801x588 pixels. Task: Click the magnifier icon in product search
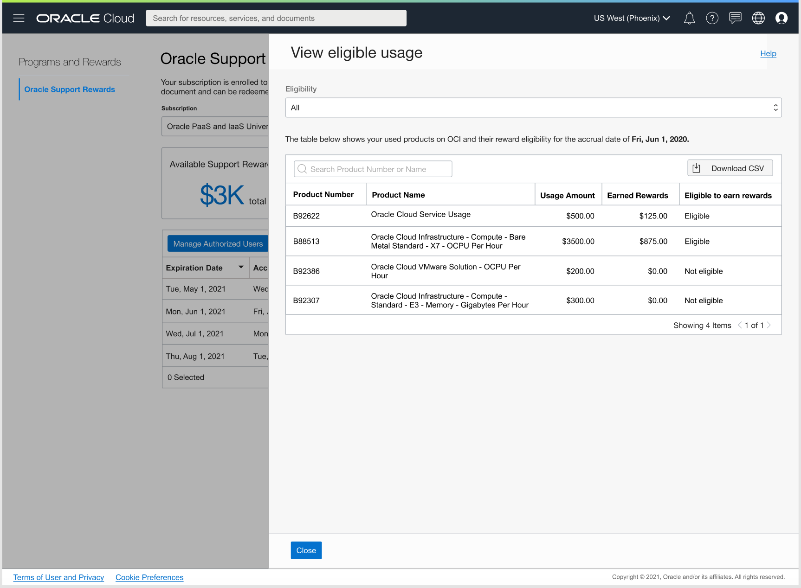302,169
